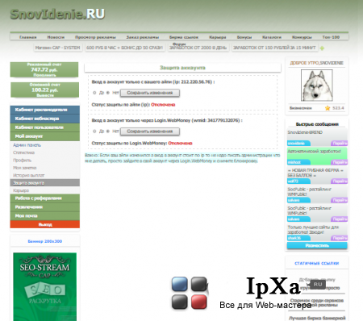
Task: Expand 'Моя почта' sidebar section
Action: coord(45,216)
